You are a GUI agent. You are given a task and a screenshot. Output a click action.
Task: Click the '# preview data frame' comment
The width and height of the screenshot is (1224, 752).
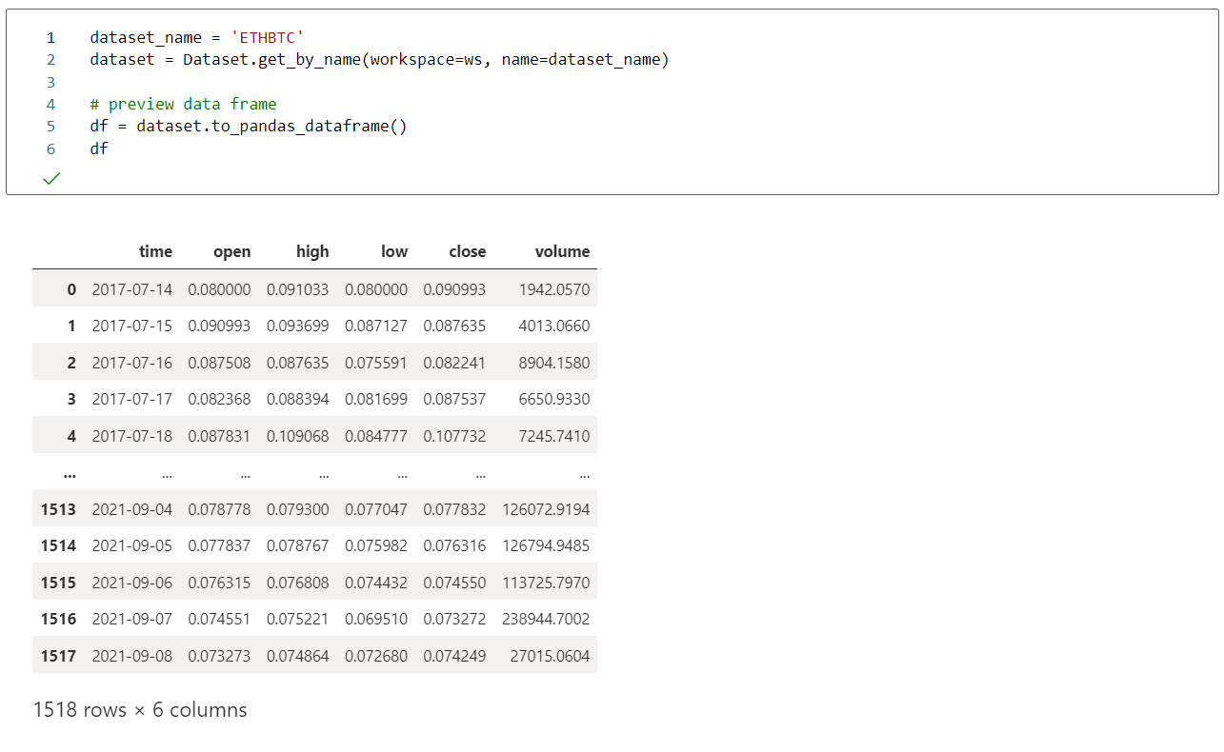pyautogui.click(x=183, y=104)
